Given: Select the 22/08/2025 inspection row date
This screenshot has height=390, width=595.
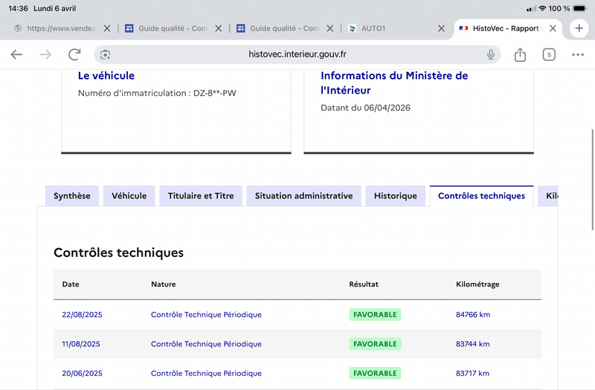Looking at the screenshot, I should (x=82, y=315).
